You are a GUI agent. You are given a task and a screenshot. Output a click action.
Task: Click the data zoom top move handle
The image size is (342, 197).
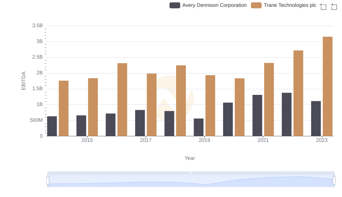[x=191, y=173]
